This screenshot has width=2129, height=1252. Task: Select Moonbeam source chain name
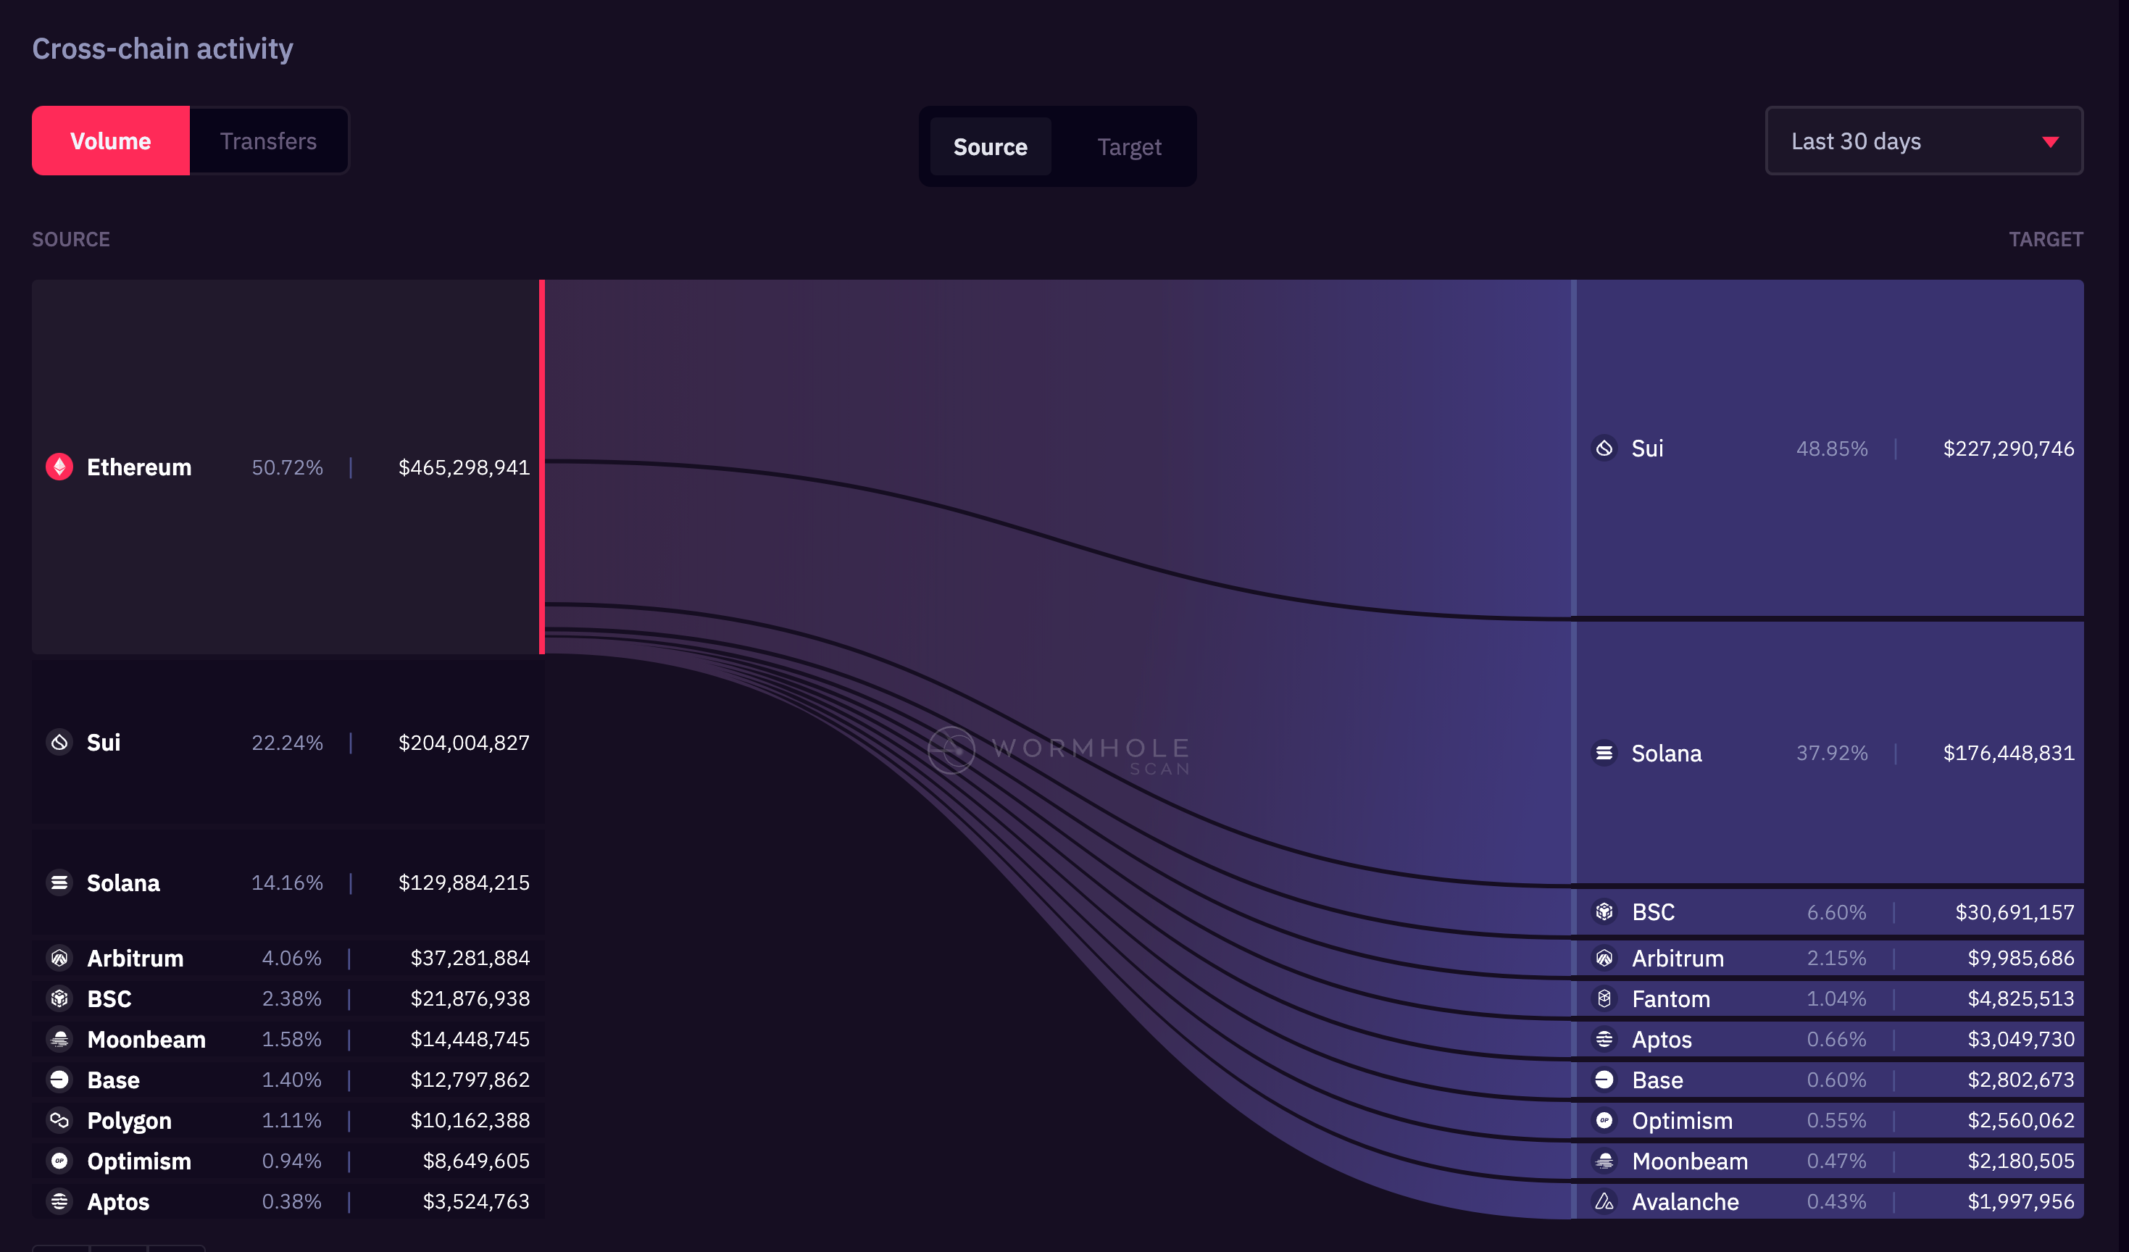[146, 1039]
